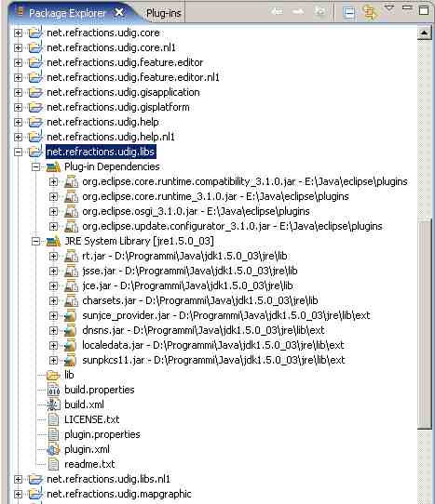Viewport: 435px width, 504px height.
Task: Click jar icon of jce.jar
Action: [71, 285]
